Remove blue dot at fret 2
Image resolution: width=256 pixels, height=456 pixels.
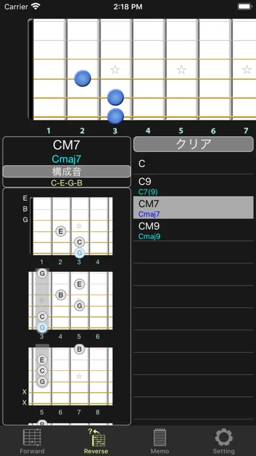click(82, 78)
